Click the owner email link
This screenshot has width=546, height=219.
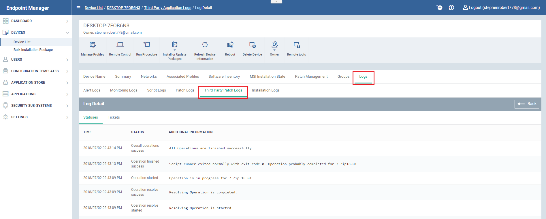tap(118, 33)
